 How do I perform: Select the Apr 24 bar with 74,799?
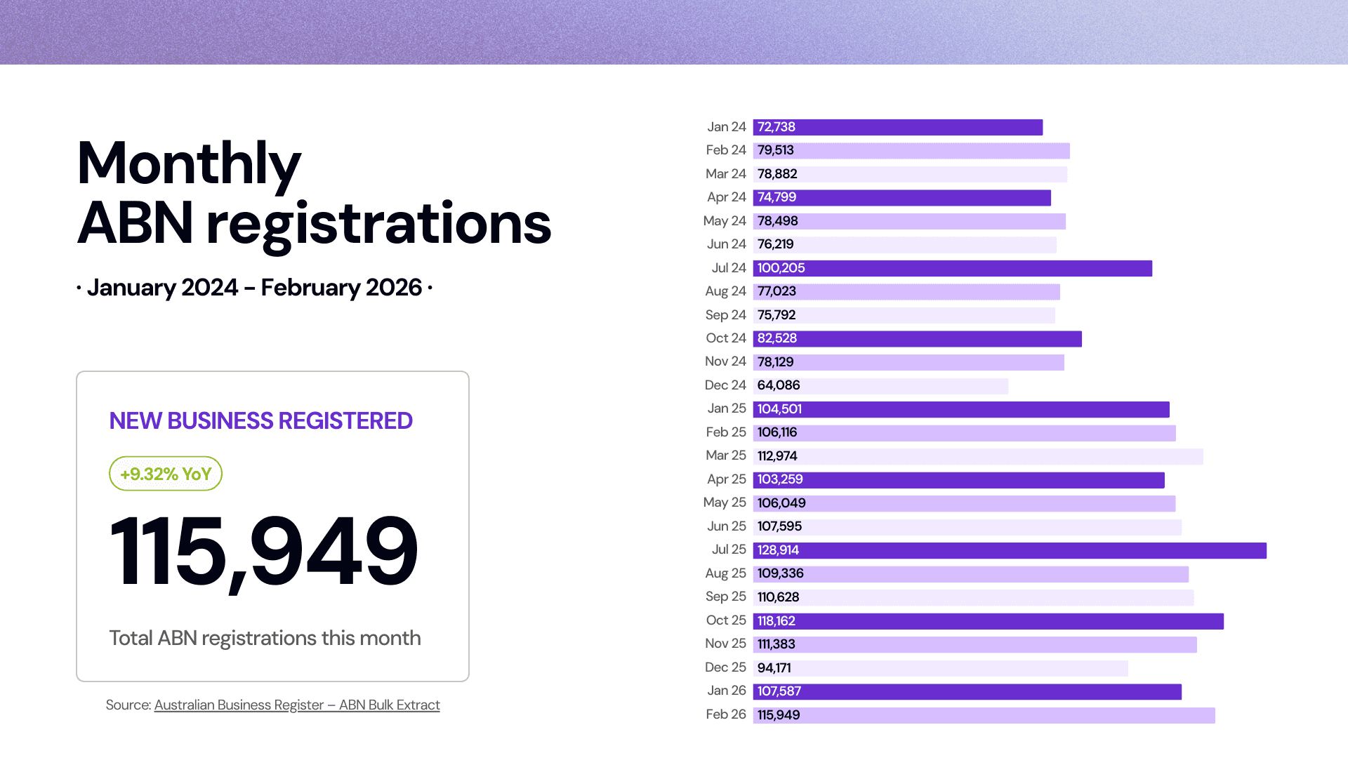pyautogui.click(x=901, y=197)
